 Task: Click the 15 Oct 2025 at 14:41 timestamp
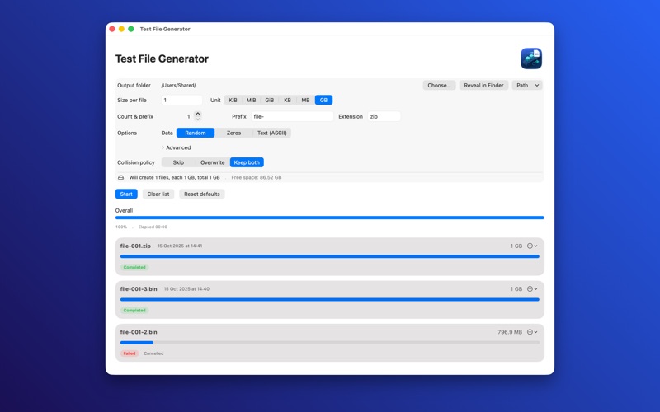click(180, 246)
